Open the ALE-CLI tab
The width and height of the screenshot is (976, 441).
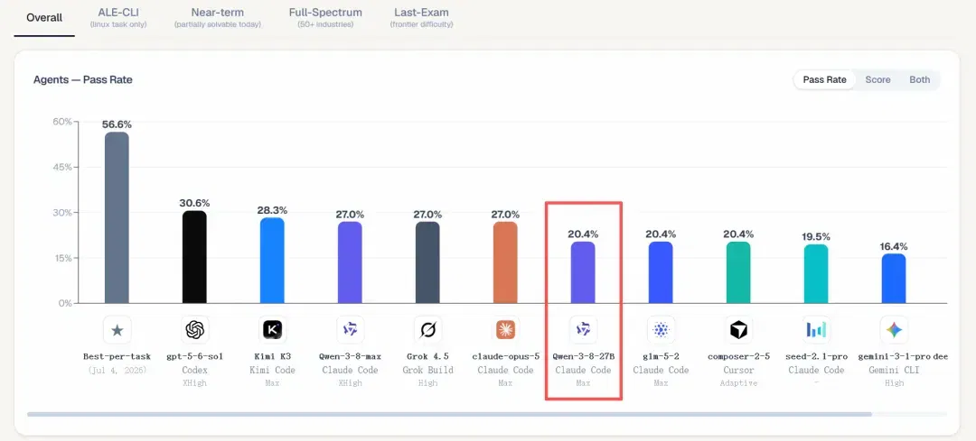[118, 17]
